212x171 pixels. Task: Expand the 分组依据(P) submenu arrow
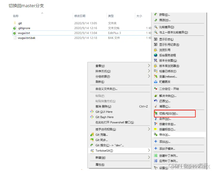149,76
